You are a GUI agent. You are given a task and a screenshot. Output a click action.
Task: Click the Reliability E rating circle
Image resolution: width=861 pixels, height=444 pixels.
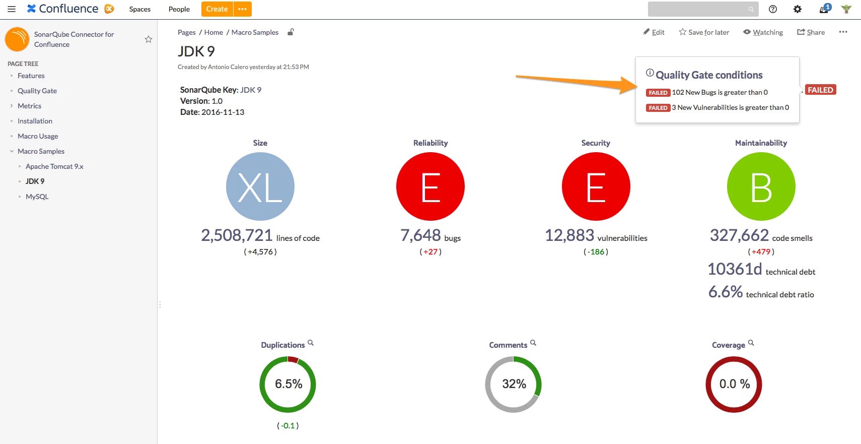tap(430, 186)
